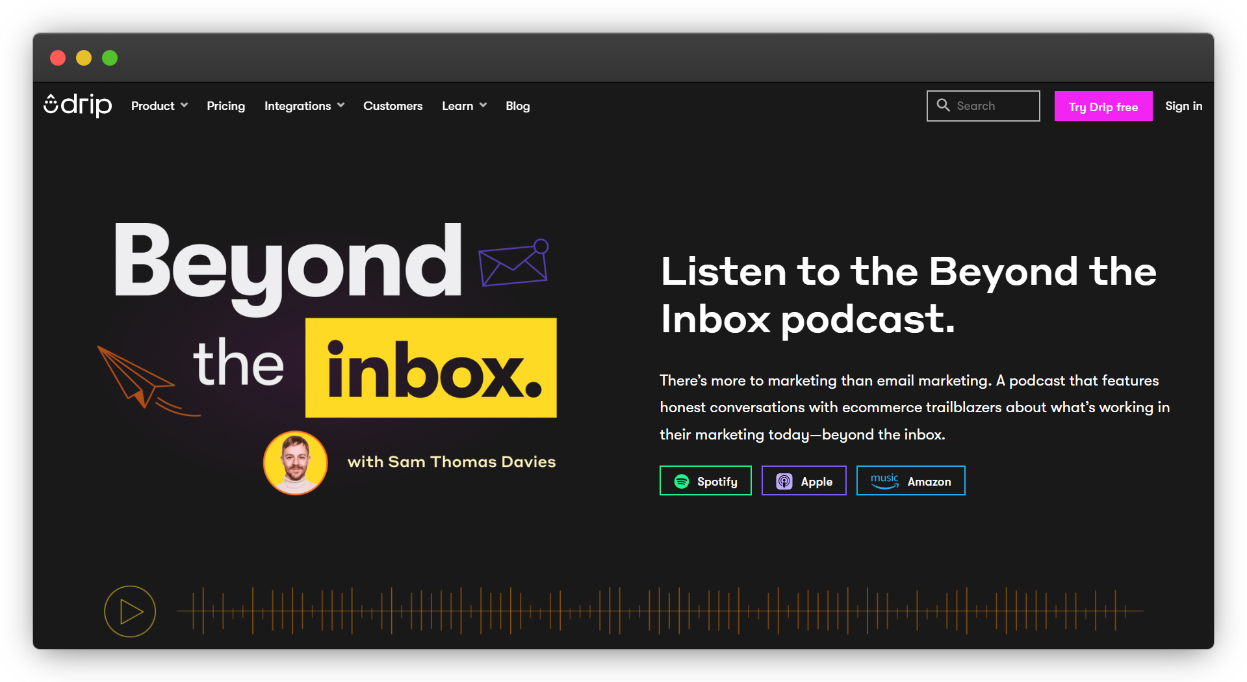1247x682 pixels.
Task: Open the Blog link
Action: (517, 106)
